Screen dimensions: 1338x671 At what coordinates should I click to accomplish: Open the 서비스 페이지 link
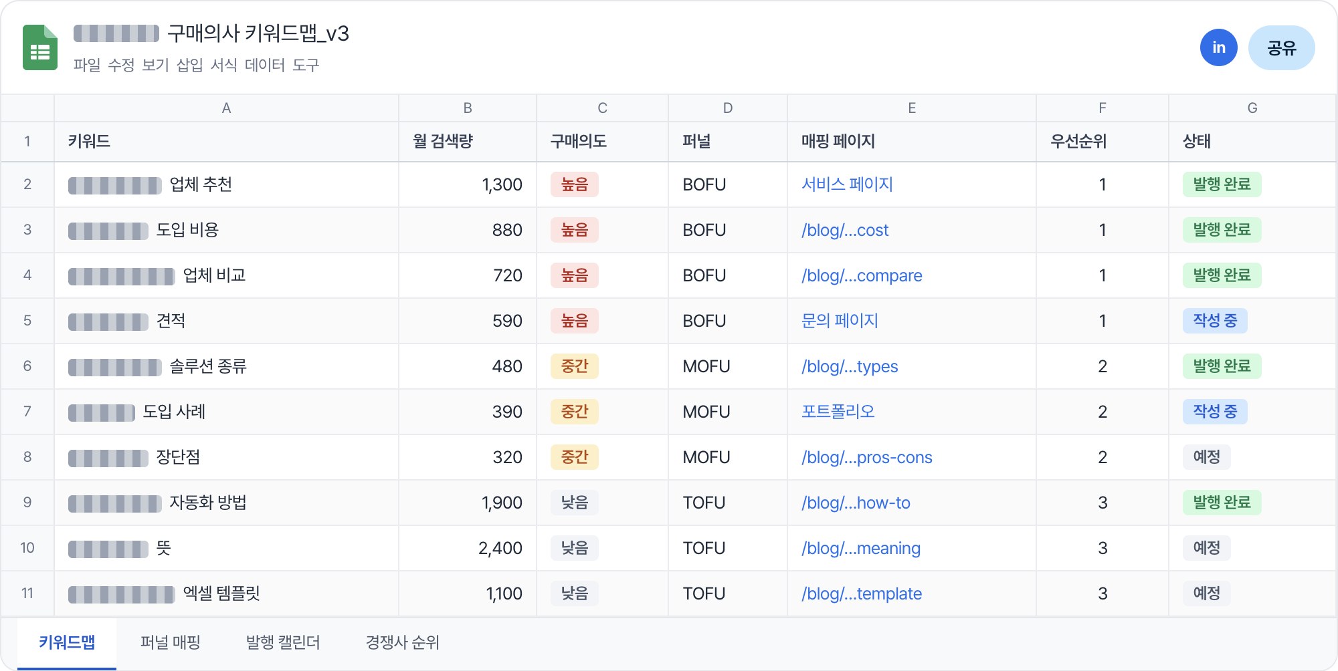click(x=847, y=184)
